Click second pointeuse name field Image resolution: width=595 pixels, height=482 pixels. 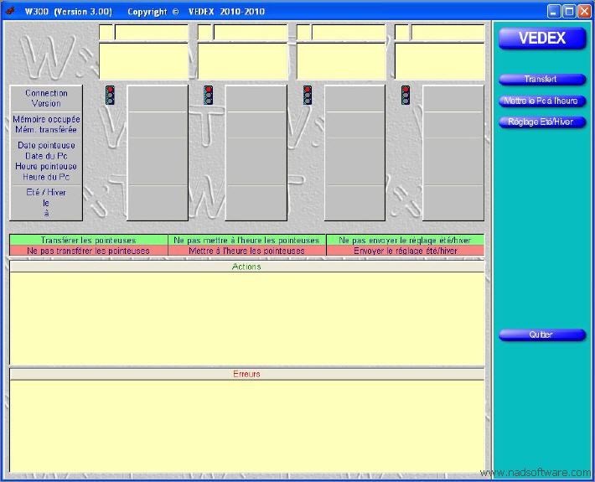click(x=250, y=32)
